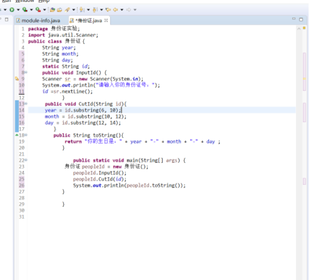309x280 pixels.
Task: Click the yellow warning mark in overview ruler
Action: point(304,79)
